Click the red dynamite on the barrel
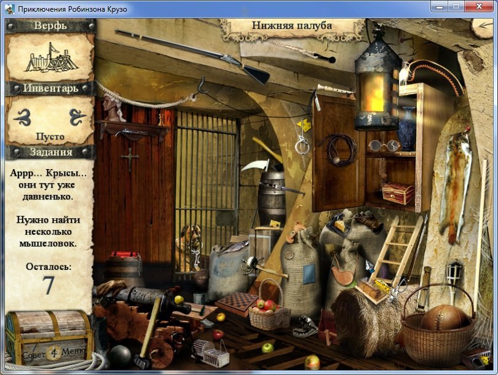The height and width of the screenshot is (375, 498). tap(125, 255)
